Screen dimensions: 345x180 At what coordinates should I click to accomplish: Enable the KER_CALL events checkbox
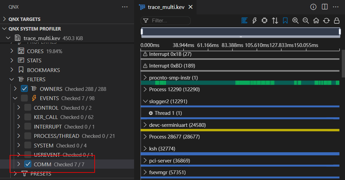coord(28,117)
